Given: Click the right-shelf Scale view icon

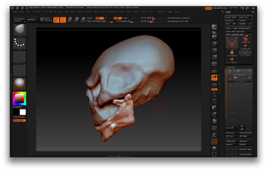Looking at the screenshot, I should pos(214,114).
